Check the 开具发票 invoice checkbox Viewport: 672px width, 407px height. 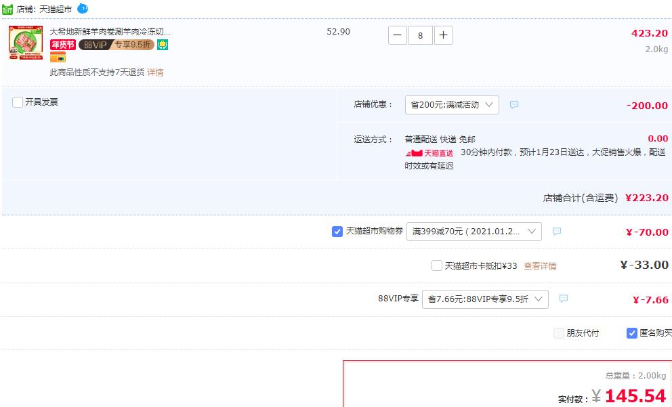[18, 102]
